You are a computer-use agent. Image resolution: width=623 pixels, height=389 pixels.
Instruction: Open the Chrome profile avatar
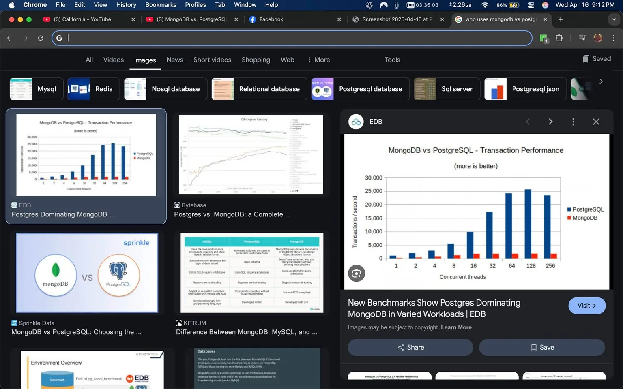pos(597,38)
